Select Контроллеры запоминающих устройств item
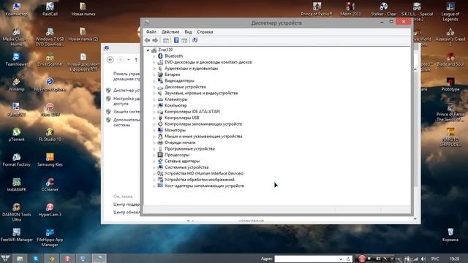The image size is (468, 263). coord(203,124)
